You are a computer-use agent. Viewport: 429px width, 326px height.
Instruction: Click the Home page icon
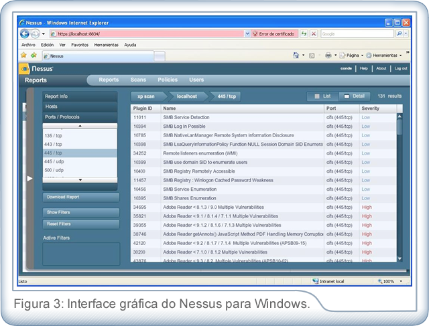point(296,55)
